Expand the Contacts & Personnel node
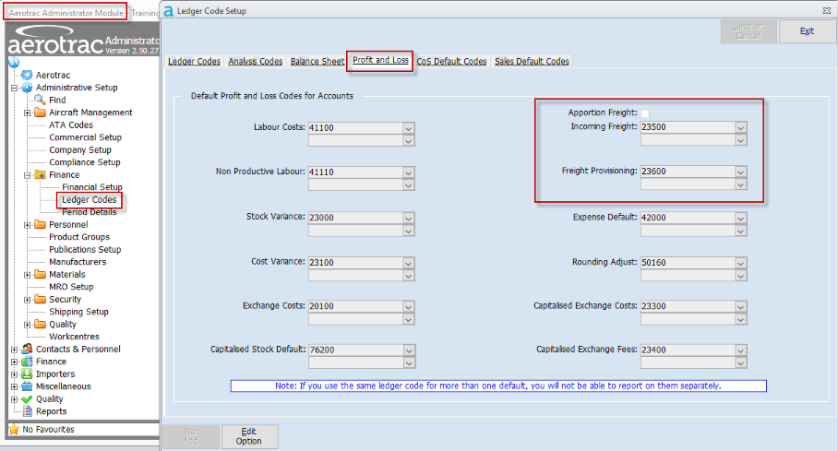This screenshot has height=451, width=838. (x=15, y=350)
